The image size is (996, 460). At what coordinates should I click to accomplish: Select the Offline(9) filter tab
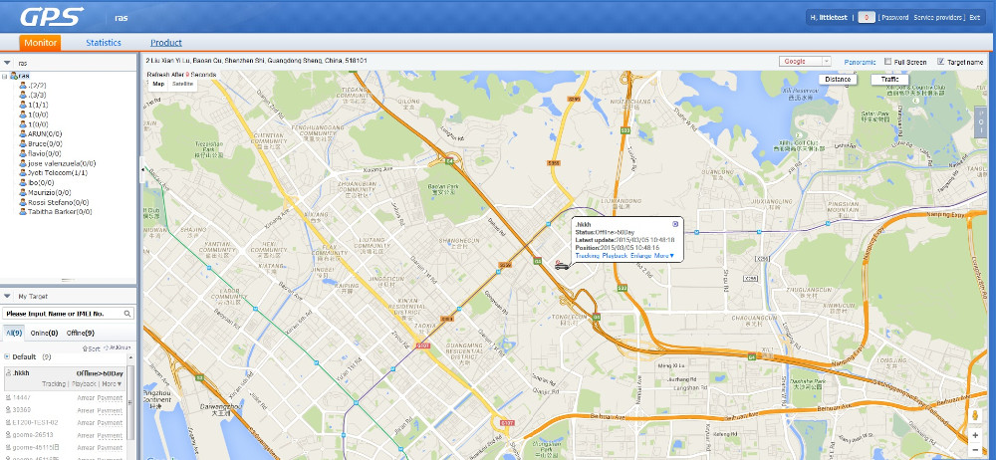(x=81, y=333)
